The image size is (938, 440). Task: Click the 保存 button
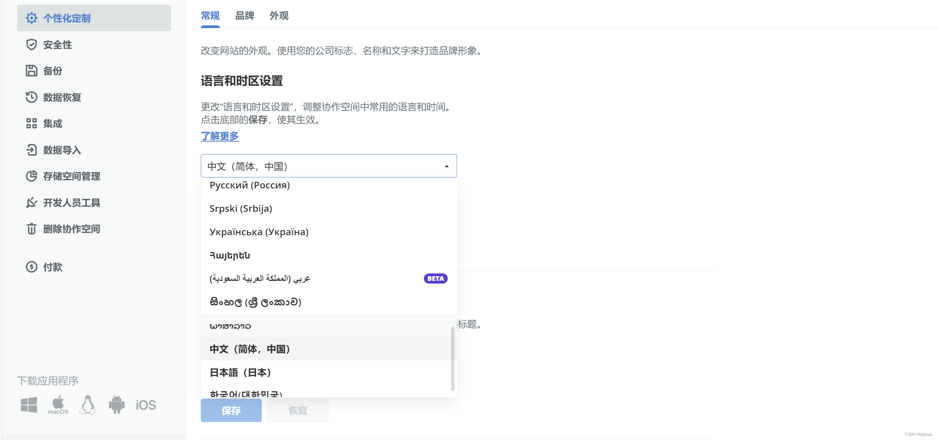click(231, 410)
